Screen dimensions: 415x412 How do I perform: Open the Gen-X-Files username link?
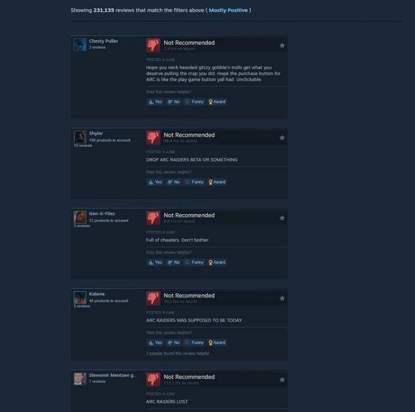click(x=102, y=213)
